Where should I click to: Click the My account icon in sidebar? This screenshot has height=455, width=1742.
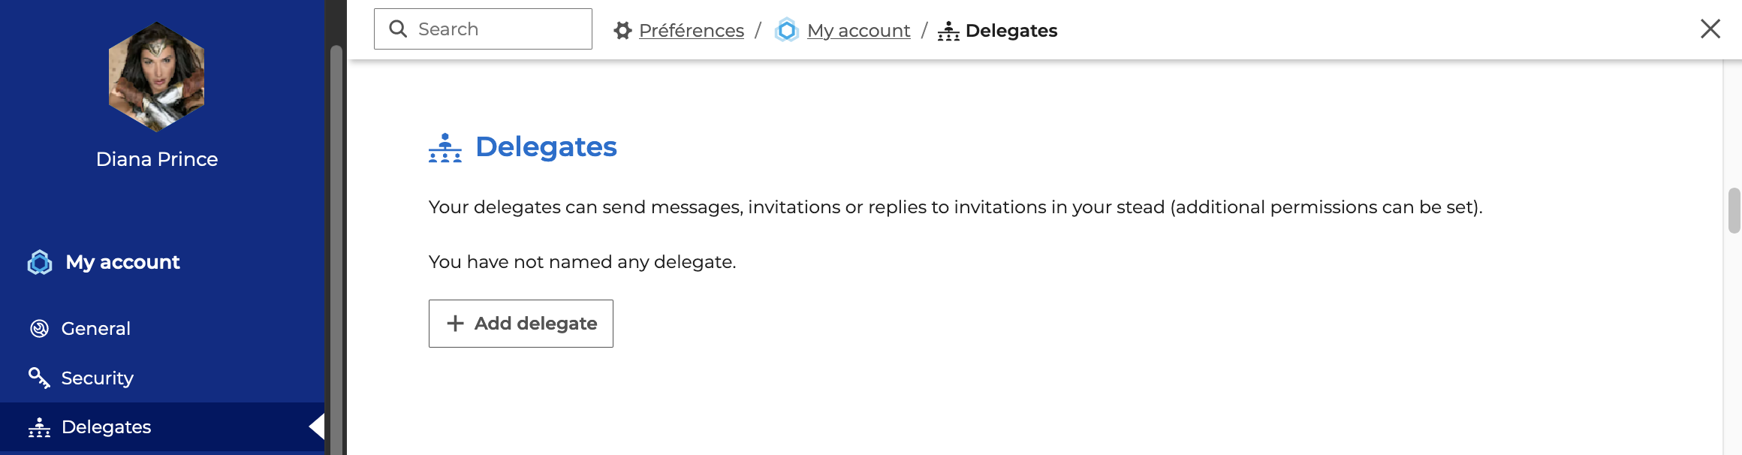point(40,262)
